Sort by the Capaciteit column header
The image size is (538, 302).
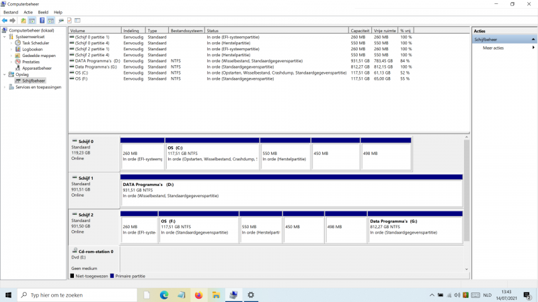(x=359, y=31)
